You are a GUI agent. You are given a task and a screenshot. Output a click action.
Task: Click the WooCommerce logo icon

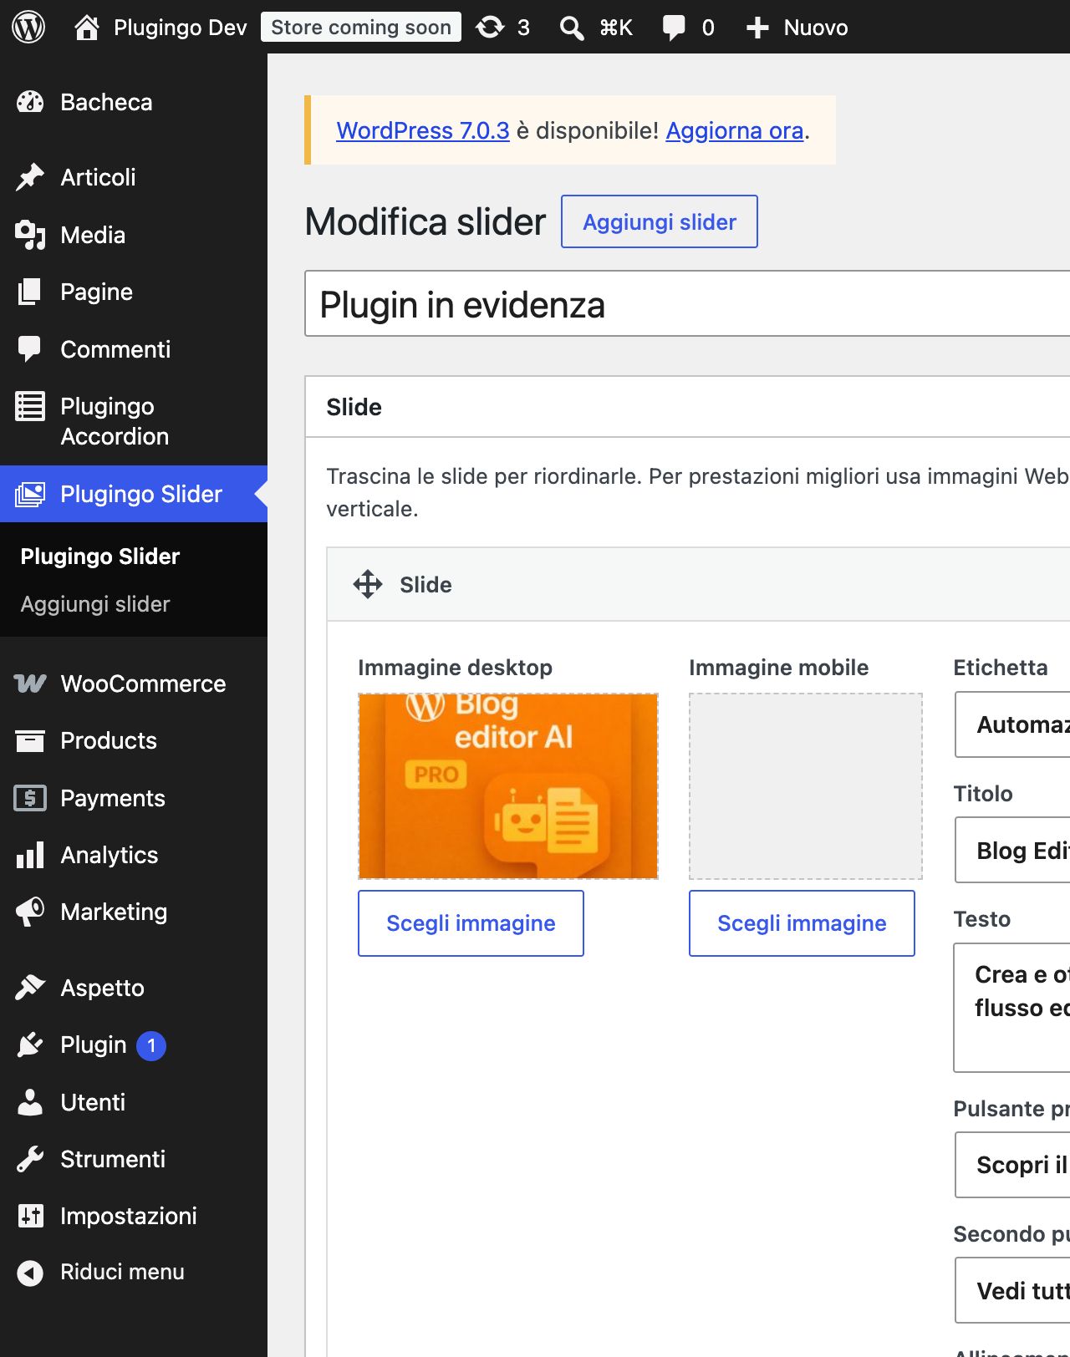pos(30,684)
